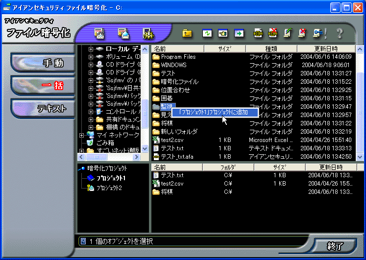The width and height of the screenshot is (366, 260).
Task: Click the green refresh toolbar icon
Action: point(207,33)
